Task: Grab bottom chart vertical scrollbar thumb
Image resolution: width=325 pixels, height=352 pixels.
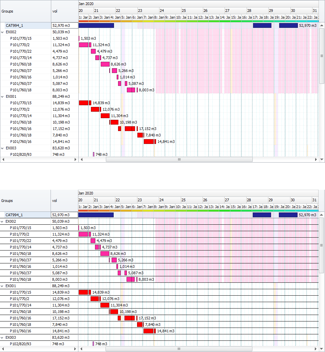Action: pos(321,245)
